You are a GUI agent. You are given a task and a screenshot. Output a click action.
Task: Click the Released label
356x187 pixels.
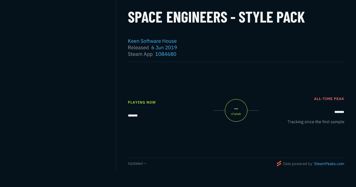138,47
